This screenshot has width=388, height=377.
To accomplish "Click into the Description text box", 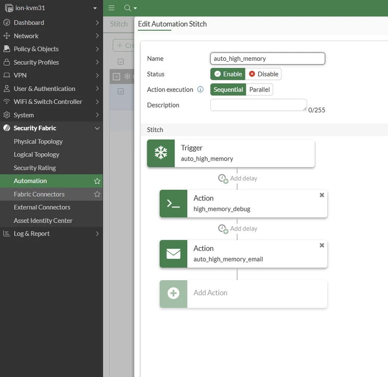I will [x=259, y=105].
